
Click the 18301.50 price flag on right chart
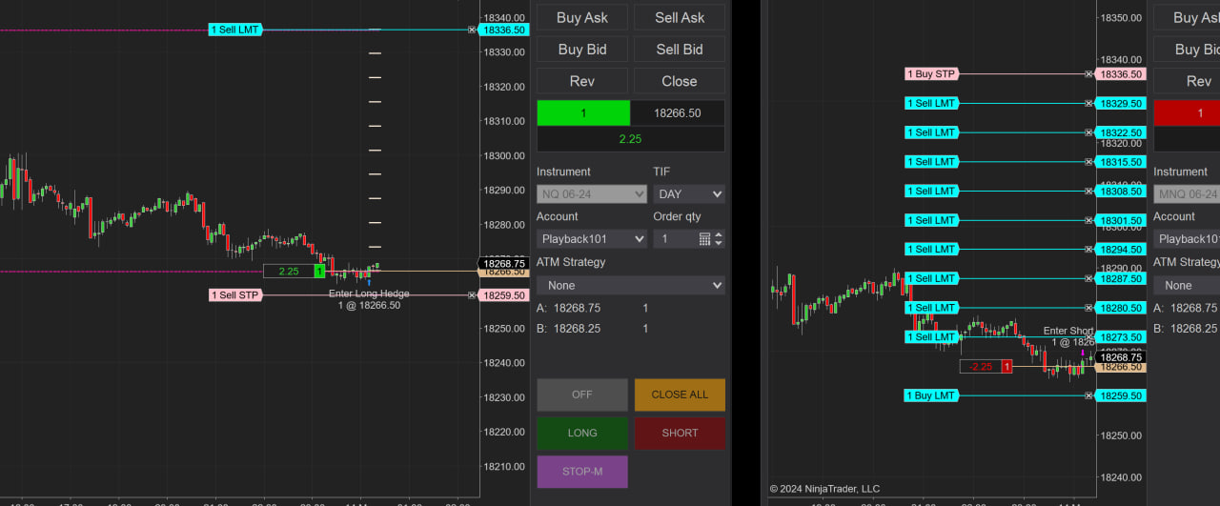[1120, 220]
